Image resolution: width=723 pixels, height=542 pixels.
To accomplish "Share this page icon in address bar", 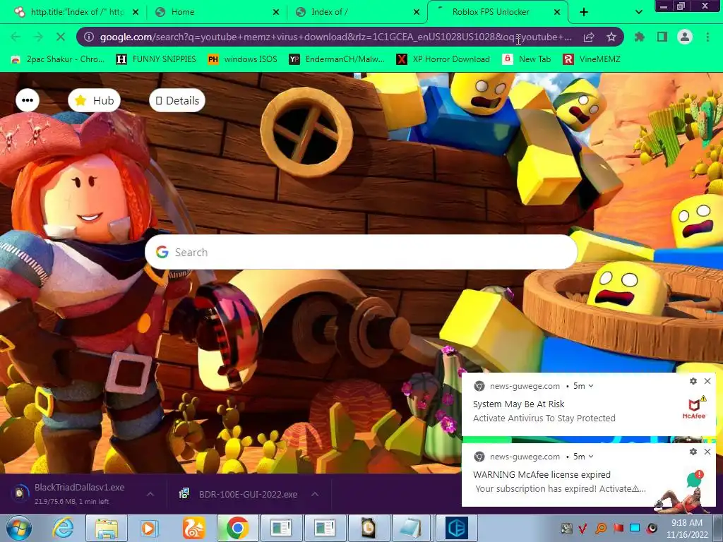I will (589, 37).
